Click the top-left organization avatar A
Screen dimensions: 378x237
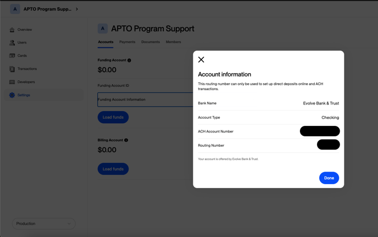[15, 9]
